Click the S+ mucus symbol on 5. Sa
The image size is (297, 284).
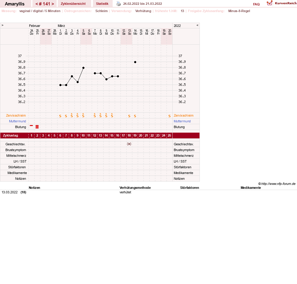point(83,115)
